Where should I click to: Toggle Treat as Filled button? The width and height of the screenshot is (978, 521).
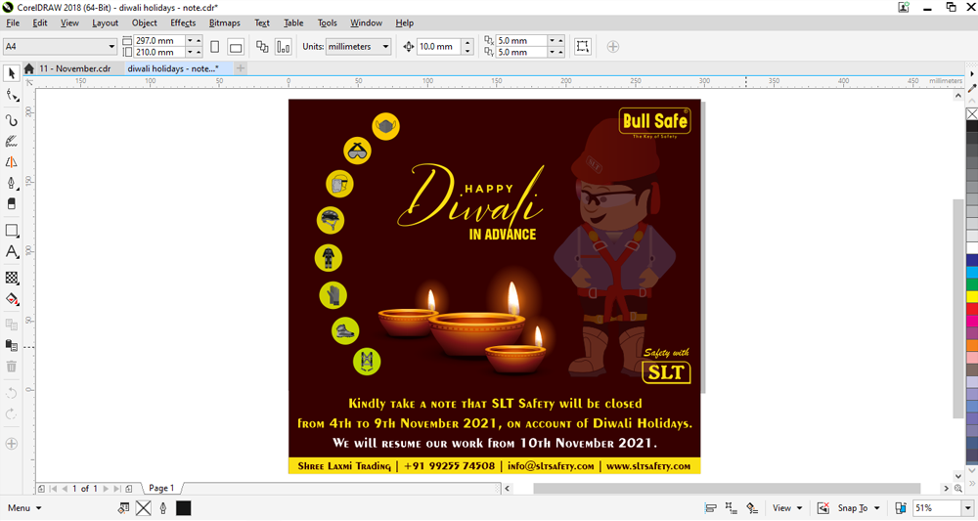(583, 47)
